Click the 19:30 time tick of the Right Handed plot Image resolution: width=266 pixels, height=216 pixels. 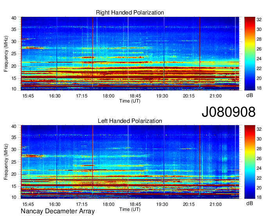click(x=162, y=96)
